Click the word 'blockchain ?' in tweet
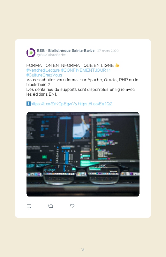 [x=38, y=85]
